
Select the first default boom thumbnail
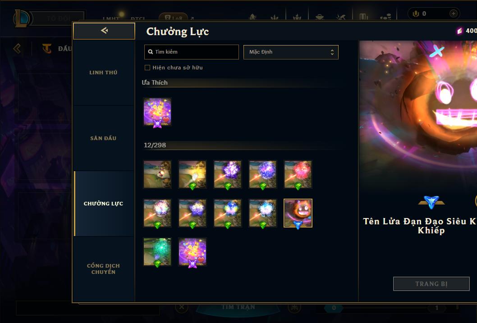(x=157, y=174)
